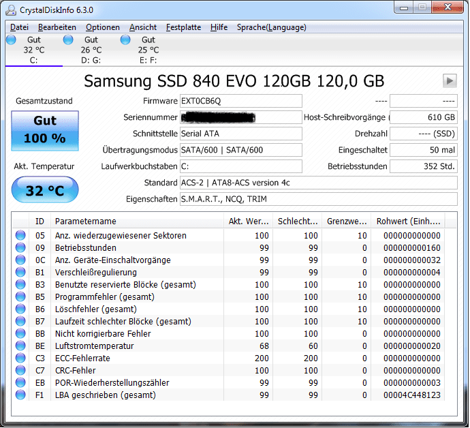Viewport: 470px width, 428px height.
Task: Open the Hilfe menu
Action: coord(219,27)
